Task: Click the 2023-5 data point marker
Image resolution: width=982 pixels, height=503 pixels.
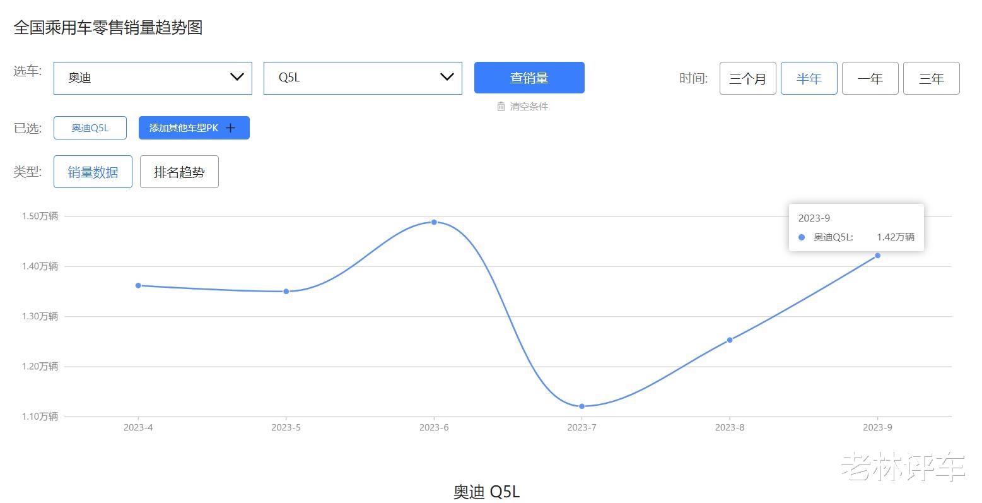Action: click(286, 292)
